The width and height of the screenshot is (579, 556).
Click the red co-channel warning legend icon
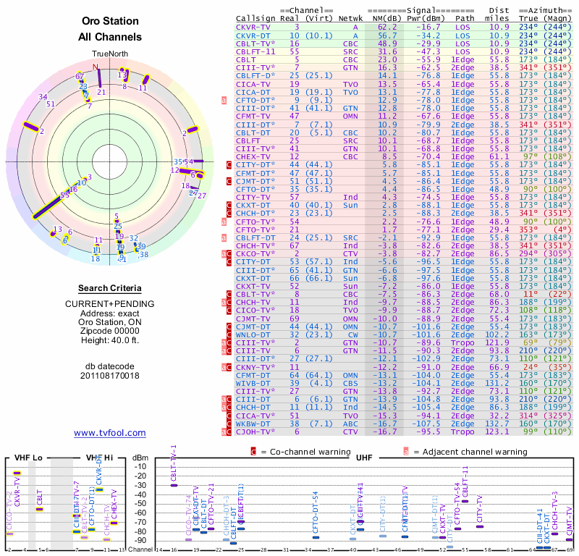point(253,452)
